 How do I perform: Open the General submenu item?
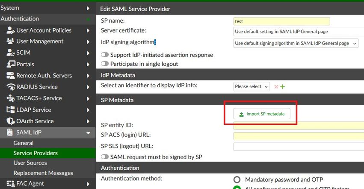[x=24, y=143]
